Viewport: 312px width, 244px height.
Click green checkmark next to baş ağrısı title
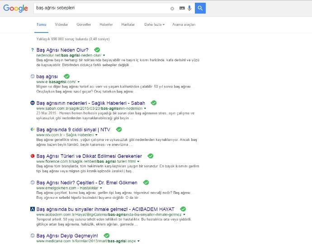tap(66, 76)
